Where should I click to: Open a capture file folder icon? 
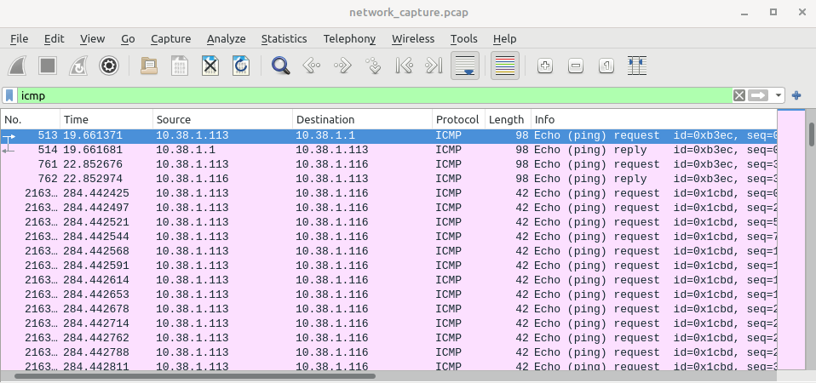pyautogui.click(x=149, y=66)
